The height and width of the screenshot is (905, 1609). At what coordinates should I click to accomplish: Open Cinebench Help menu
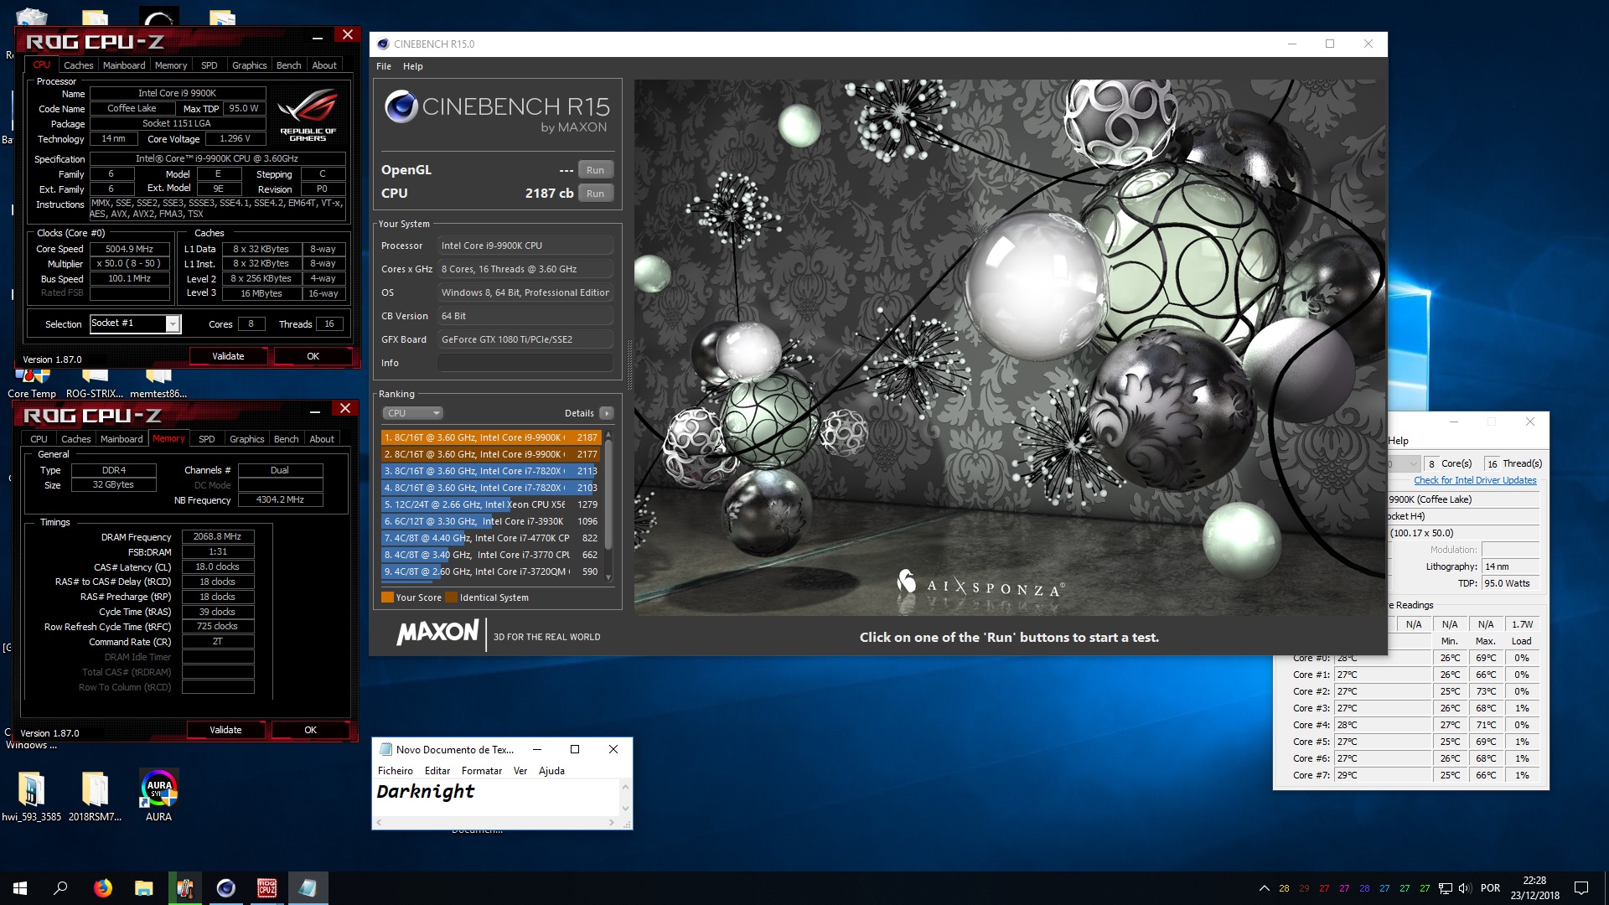[x=412, y=66]
